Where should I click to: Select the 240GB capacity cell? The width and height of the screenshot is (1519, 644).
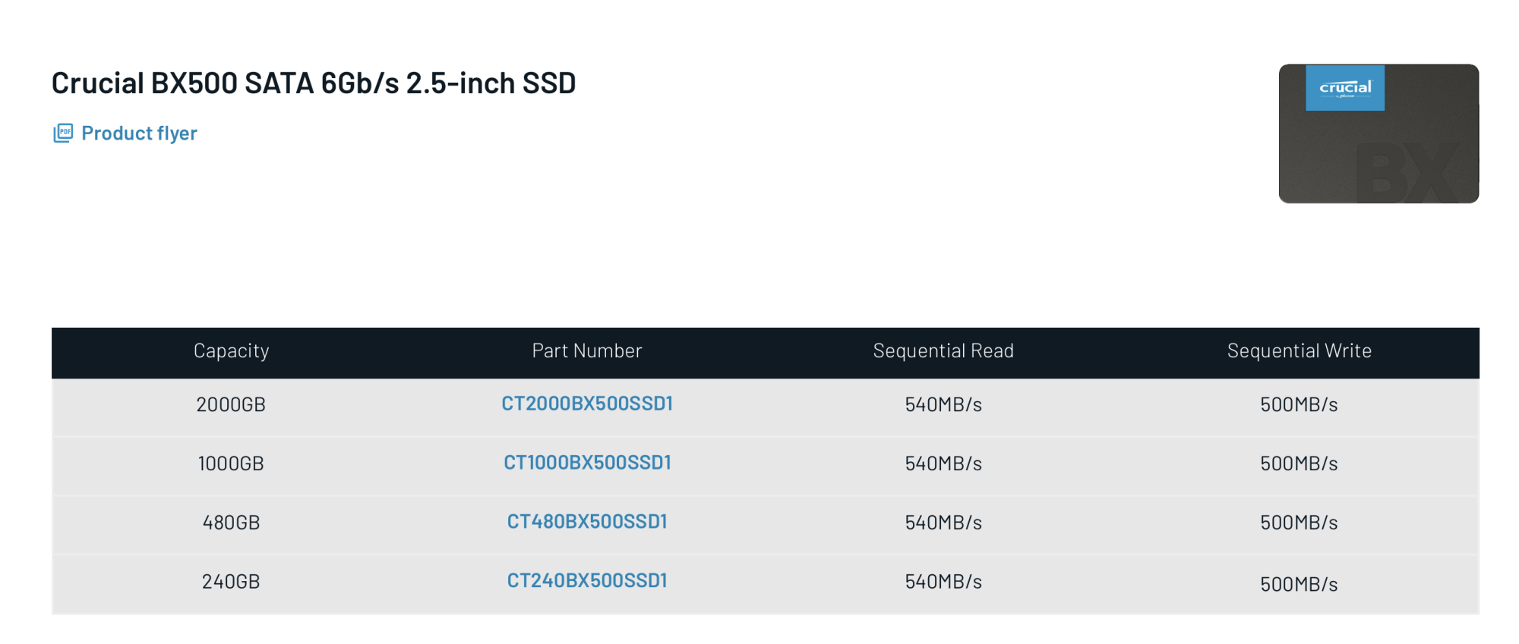coord(231,582)
